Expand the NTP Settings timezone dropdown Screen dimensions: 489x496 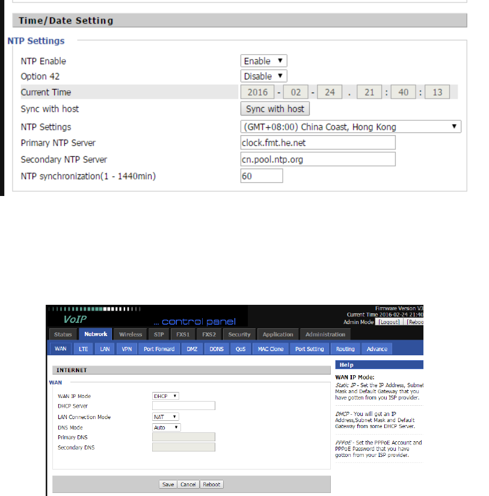tap(351, 126)
